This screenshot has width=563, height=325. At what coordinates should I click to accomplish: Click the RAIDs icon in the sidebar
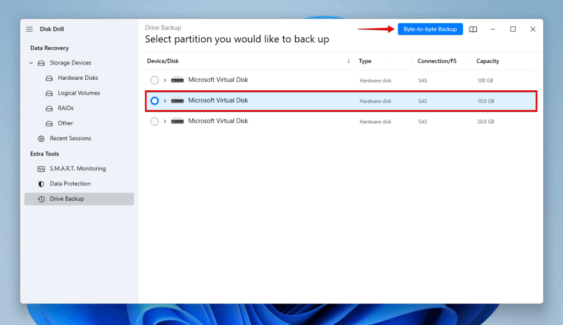pos(49,108)
